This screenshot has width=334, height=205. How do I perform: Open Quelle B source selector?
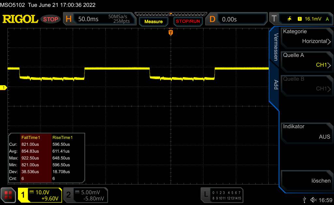coord(307,84)
